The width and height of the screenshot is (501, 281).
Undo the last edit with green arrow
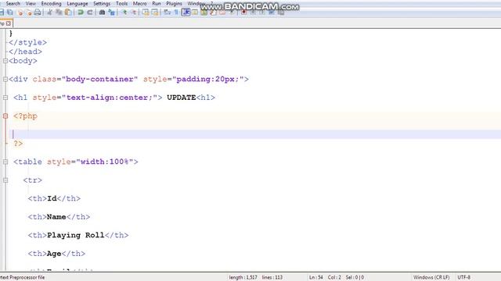pyautogui.click(x=81, y=12)
